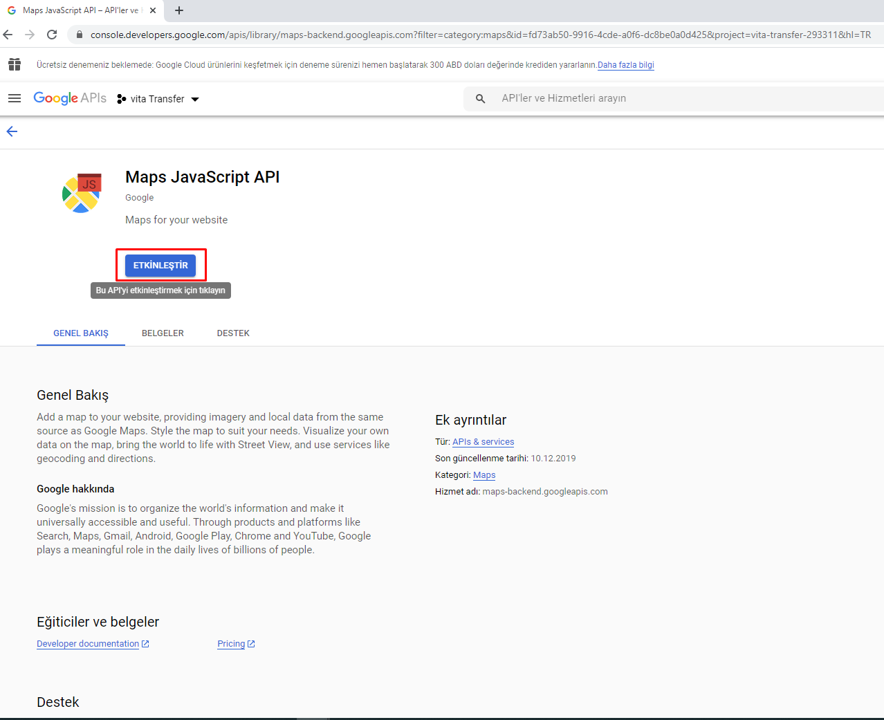Switch to the BELGELER tab
Viewport: 884px width, 720px height.
pyautogui.click(x=163, y=333)
